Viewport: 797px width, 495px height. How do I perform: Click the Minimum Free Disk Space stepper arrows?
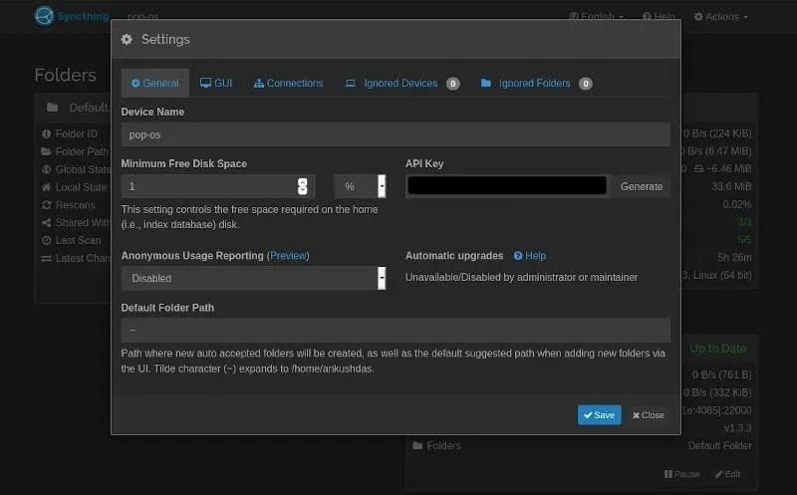(x=303, y=186)
